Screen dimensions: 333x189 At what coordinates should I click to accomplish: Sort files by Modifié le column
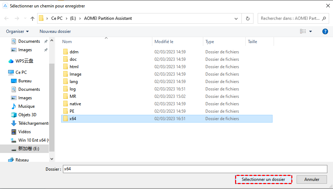[164, 42]
